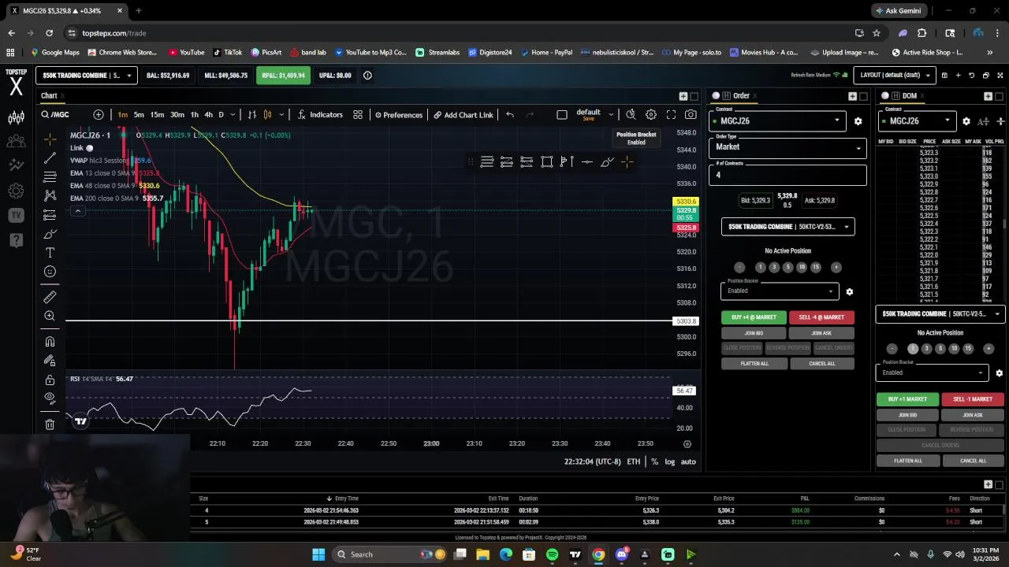The image size is (1009, 567).
Task: Click the number of contracts input field
Action: pos(787,175)
